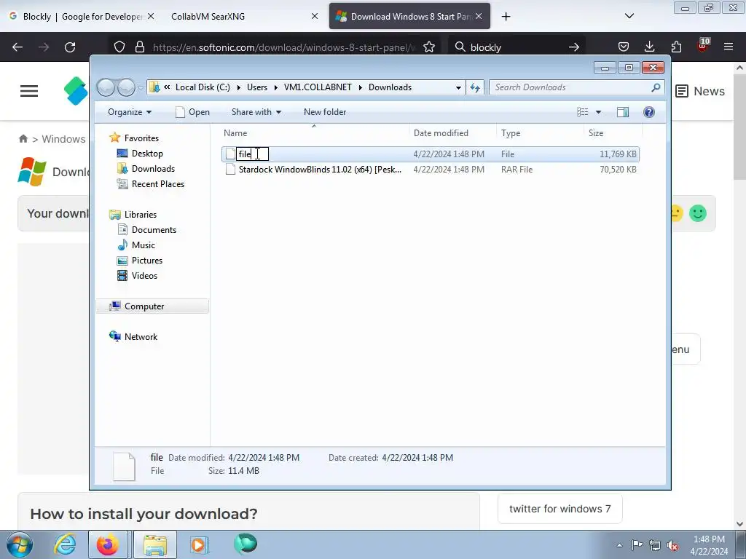This screenshot has height=559, width=746.
Task: Open Firefox back navigation arrow
Action: point(17,47)
